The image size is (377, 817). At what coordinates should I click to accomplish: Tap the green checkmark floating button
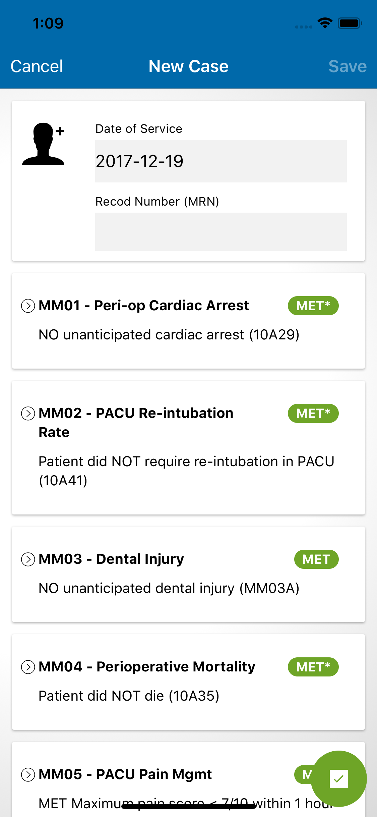(x=339, y=778)
